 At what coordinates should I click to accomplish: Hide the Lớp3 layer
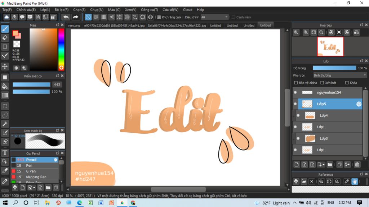coord(298,138)
